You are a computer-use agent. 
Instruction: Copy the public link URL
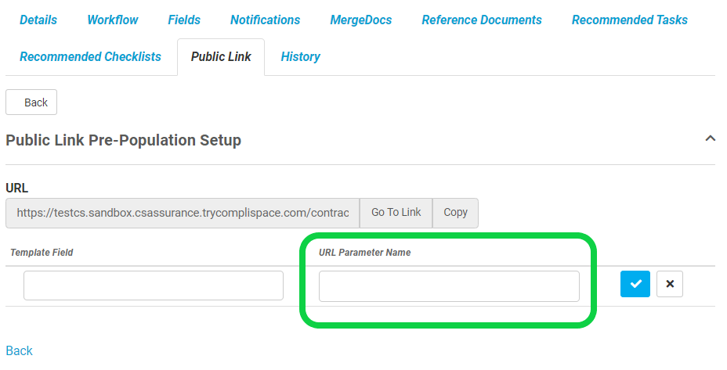(x=455, y=213)
